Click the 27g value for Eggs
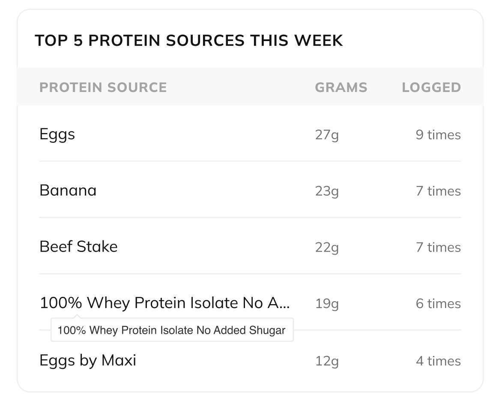The width and height of the screenshot is (496, 403). (327, 135)
